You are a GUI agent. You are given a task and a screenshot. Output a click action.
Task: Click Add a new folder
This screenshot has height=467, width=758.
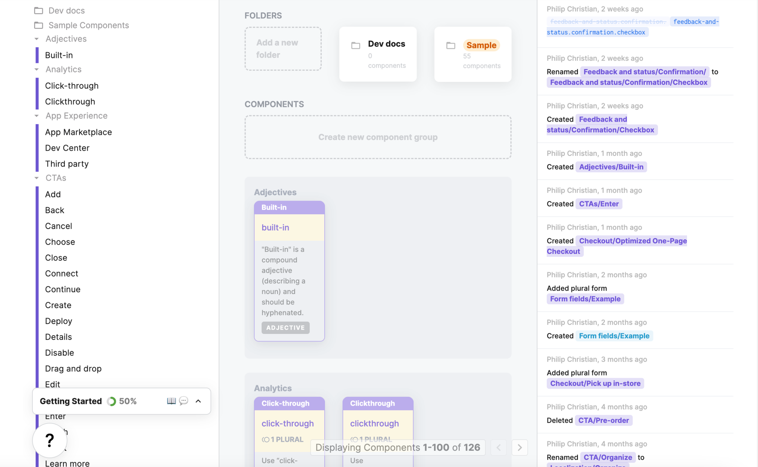283,49
